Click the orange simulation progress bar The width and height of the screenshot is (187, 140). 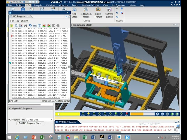click(x=143, y=114)
